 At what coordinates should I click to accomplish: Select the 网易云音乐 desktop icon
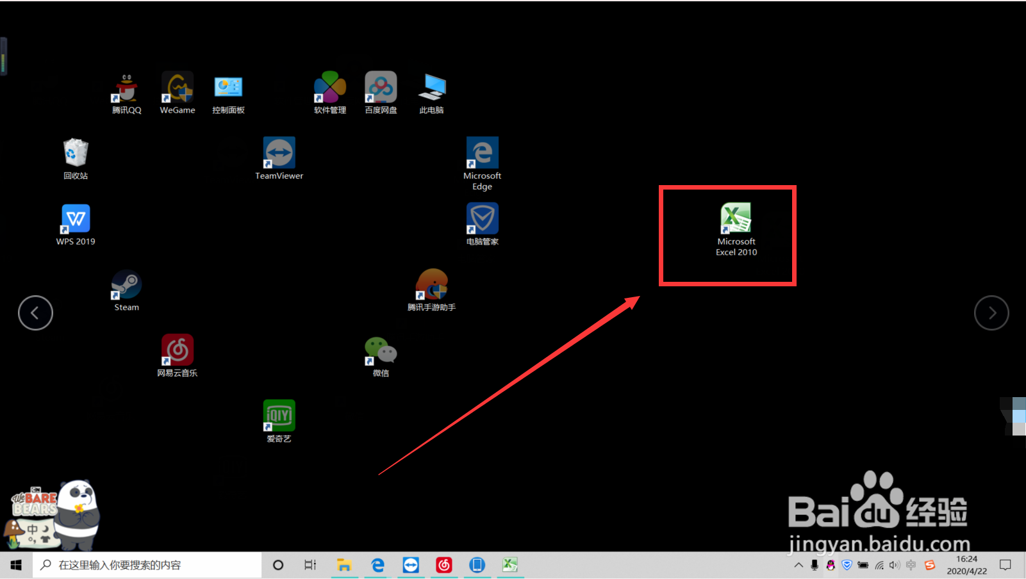click(178, 356)
